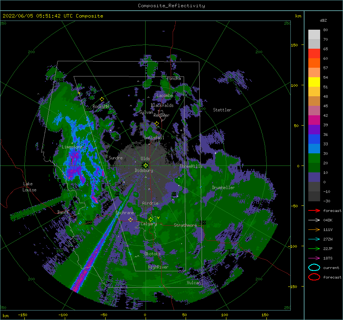Viewport: 343px width, 320px height.
Task: Click the Lacombe city label
Action: point(165,96)
